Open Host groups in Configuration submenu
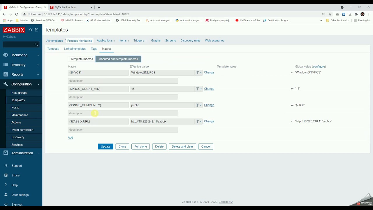Viewport: 373px width, 210px height. (x=19, y=93)
